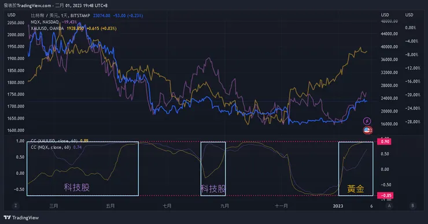Select the yellow 黃金 text annotation

(356, 189)
